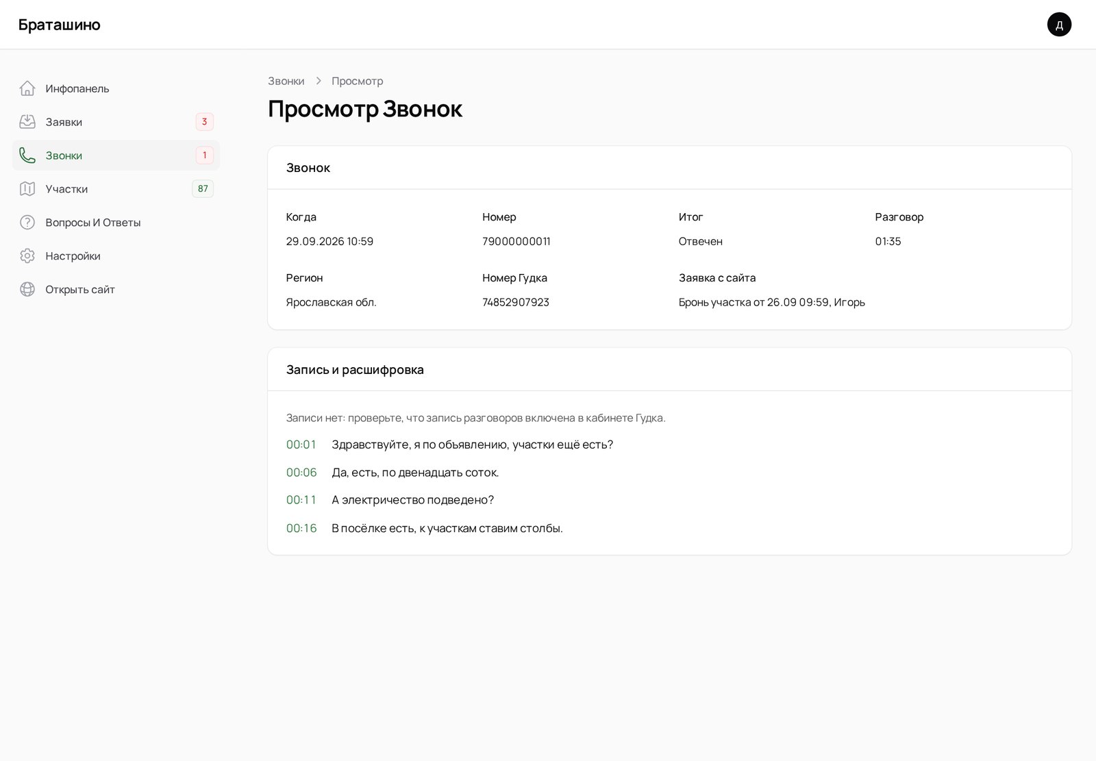Jump to transcript timestamp 00:11

click(301, 500)
